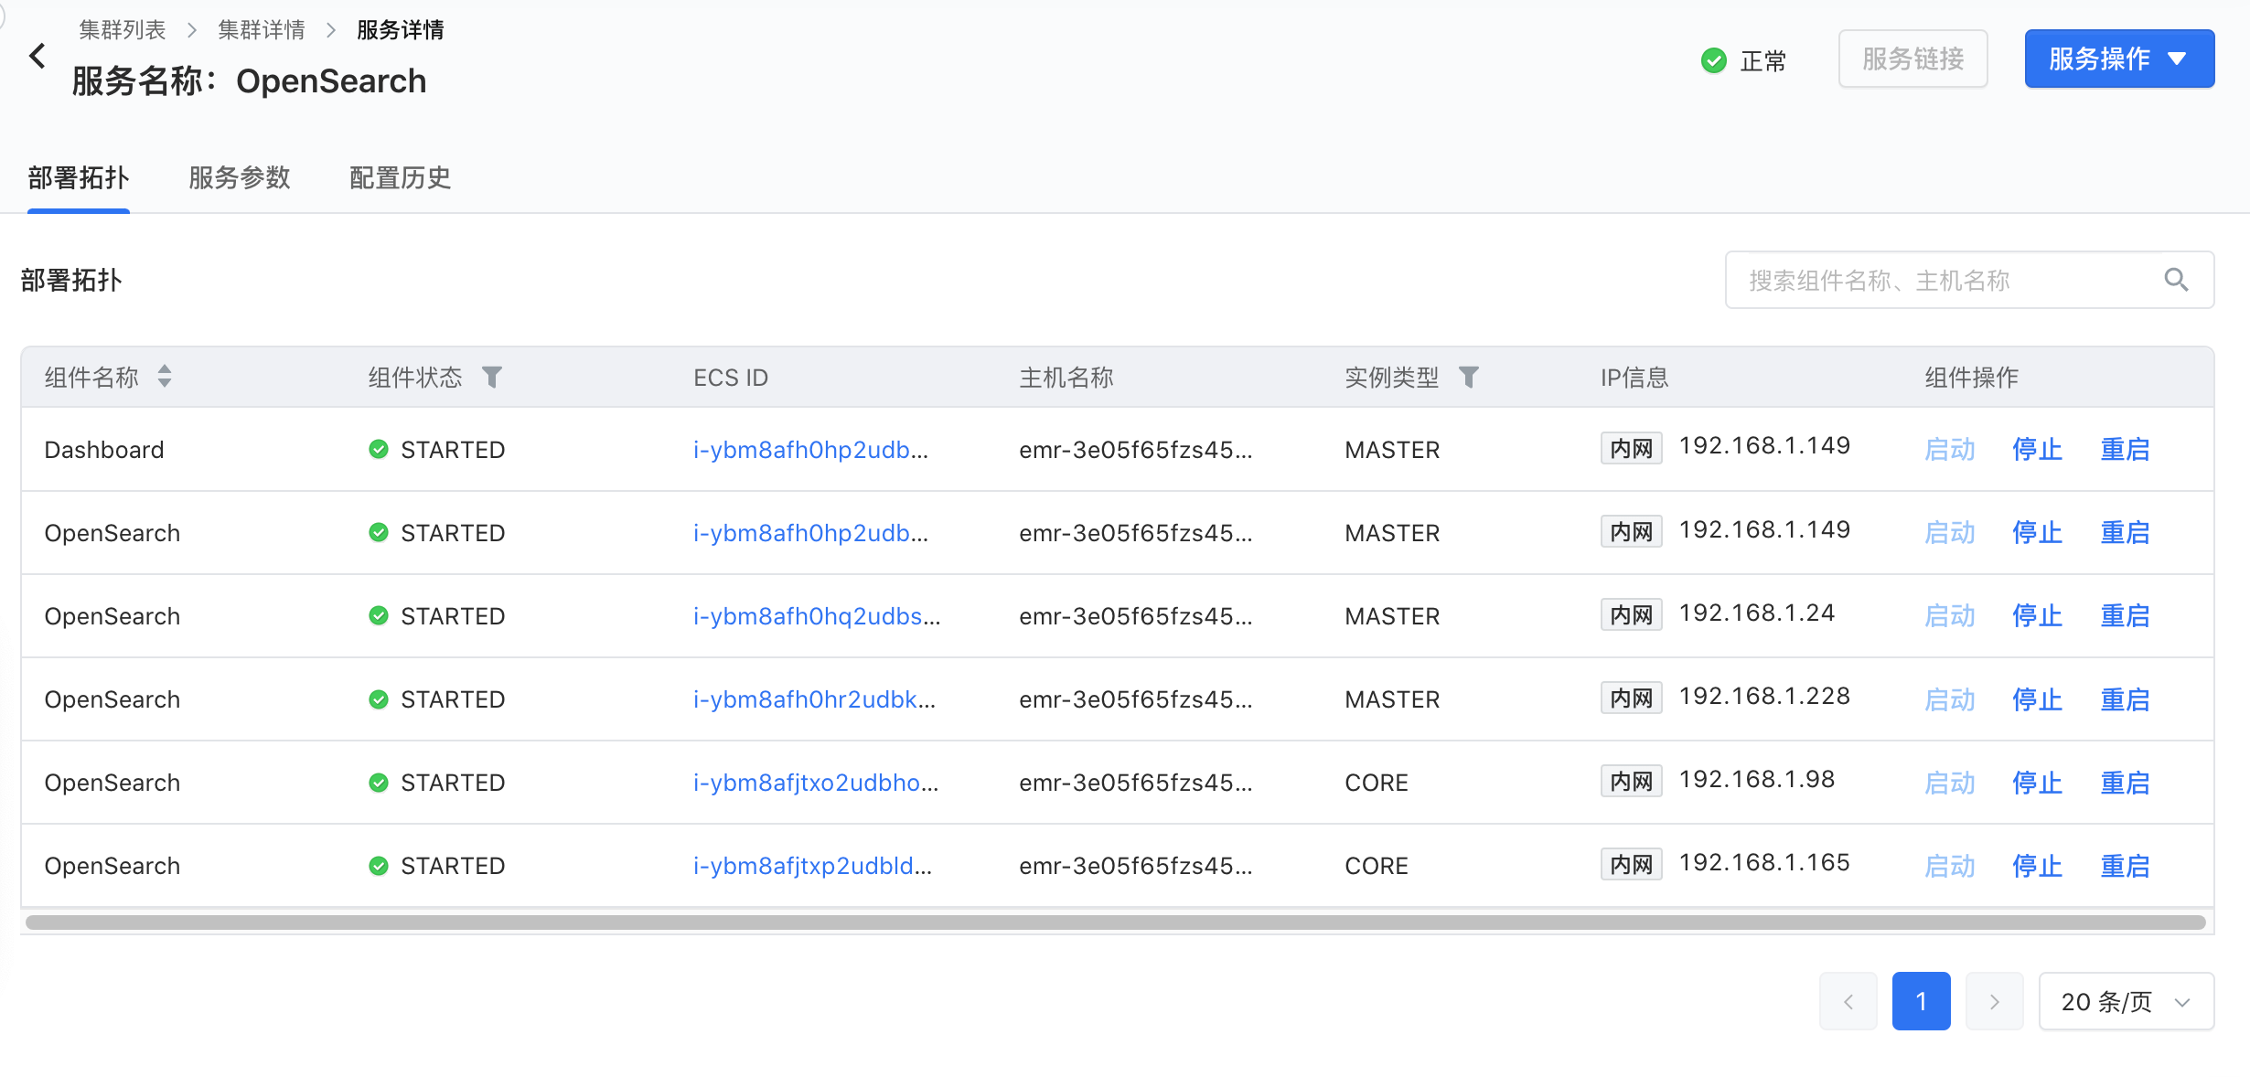Click 重启 for the Dashboard row

[x=2126, y=450]
